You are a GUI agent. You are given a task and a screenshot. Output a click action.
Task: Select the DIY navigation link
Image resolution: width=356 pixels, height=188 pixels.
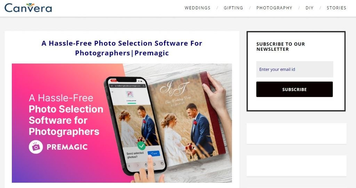click(309, 8)
